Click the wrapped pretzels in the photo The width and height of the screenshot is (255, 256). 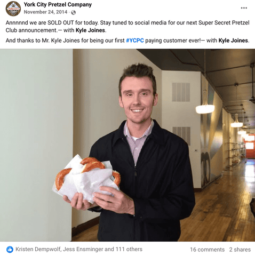pos(87,178)
